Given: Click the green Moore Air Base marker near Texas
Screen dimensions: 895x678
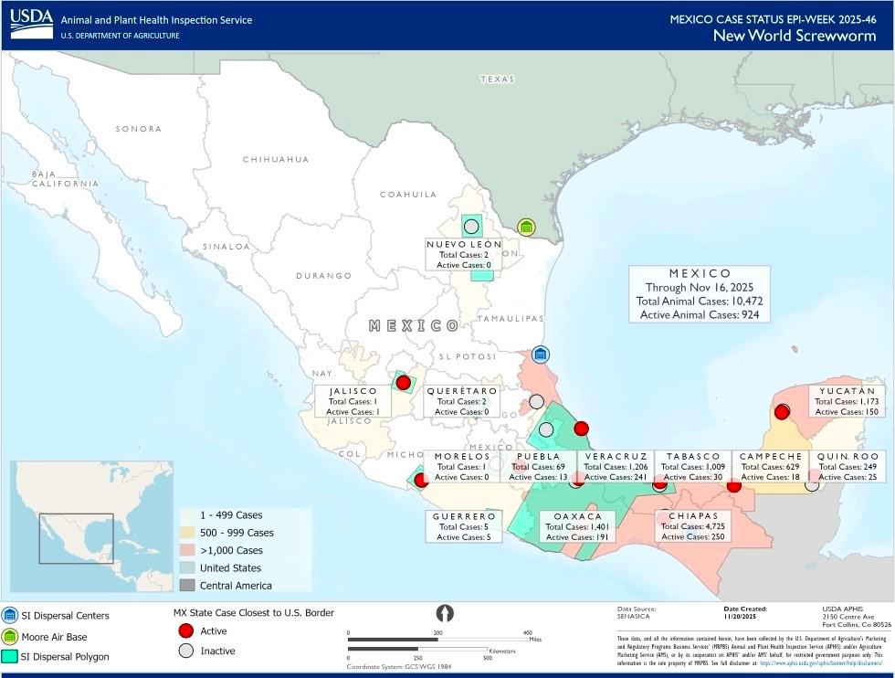Looking at the screenshot, I should 526,227.
